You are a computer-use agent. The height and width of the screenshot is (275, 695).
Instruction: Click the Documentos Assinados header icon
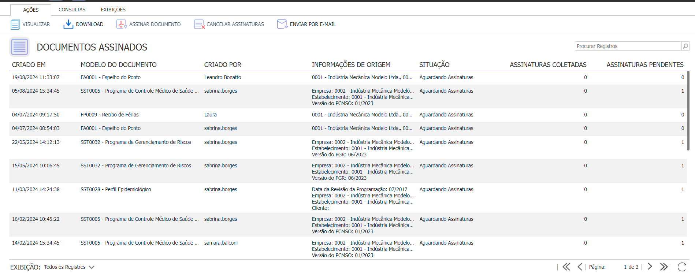point(19,47)
